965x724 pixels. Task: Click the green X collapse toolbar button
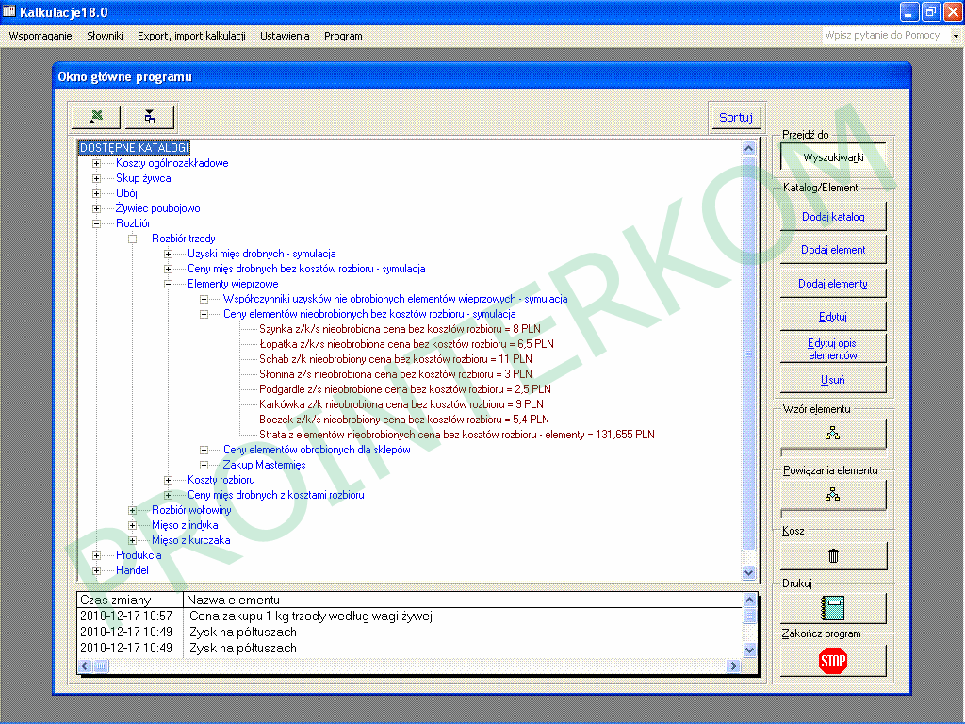pyautogui.click(x=95, y=117)
